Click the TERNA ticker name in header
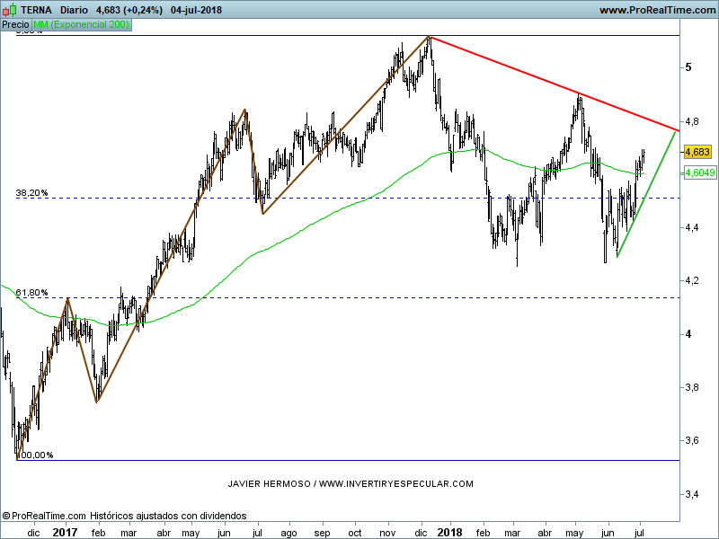 click(36, 10)
